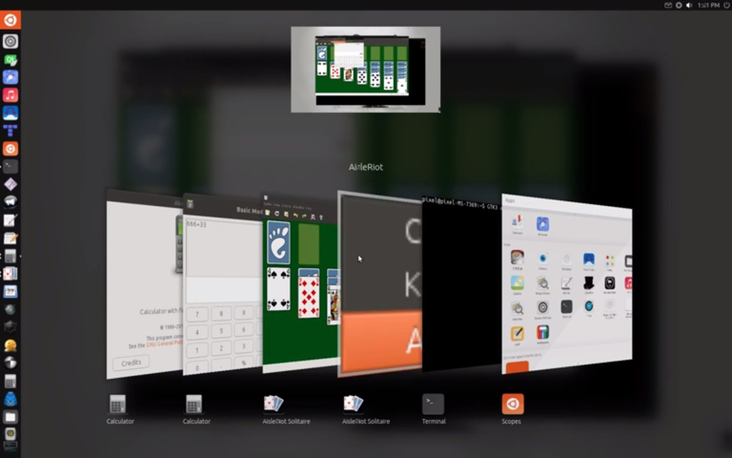Select the Terminal window preview

pyautogui.click(x=461, y=284)
